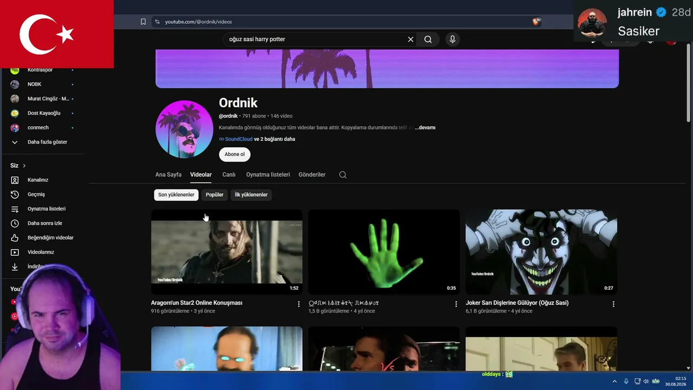Click '6,1 B görüntüleme • 4 yıl önce' text

(x=499, y=311)
